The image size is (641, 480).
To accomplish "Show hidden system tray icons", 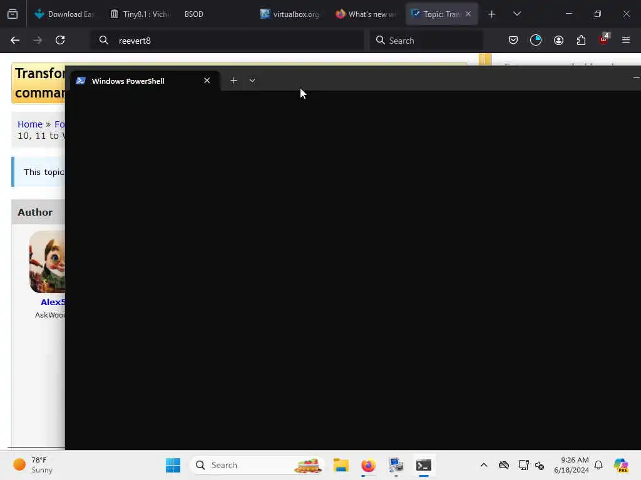I will (484, 465).
